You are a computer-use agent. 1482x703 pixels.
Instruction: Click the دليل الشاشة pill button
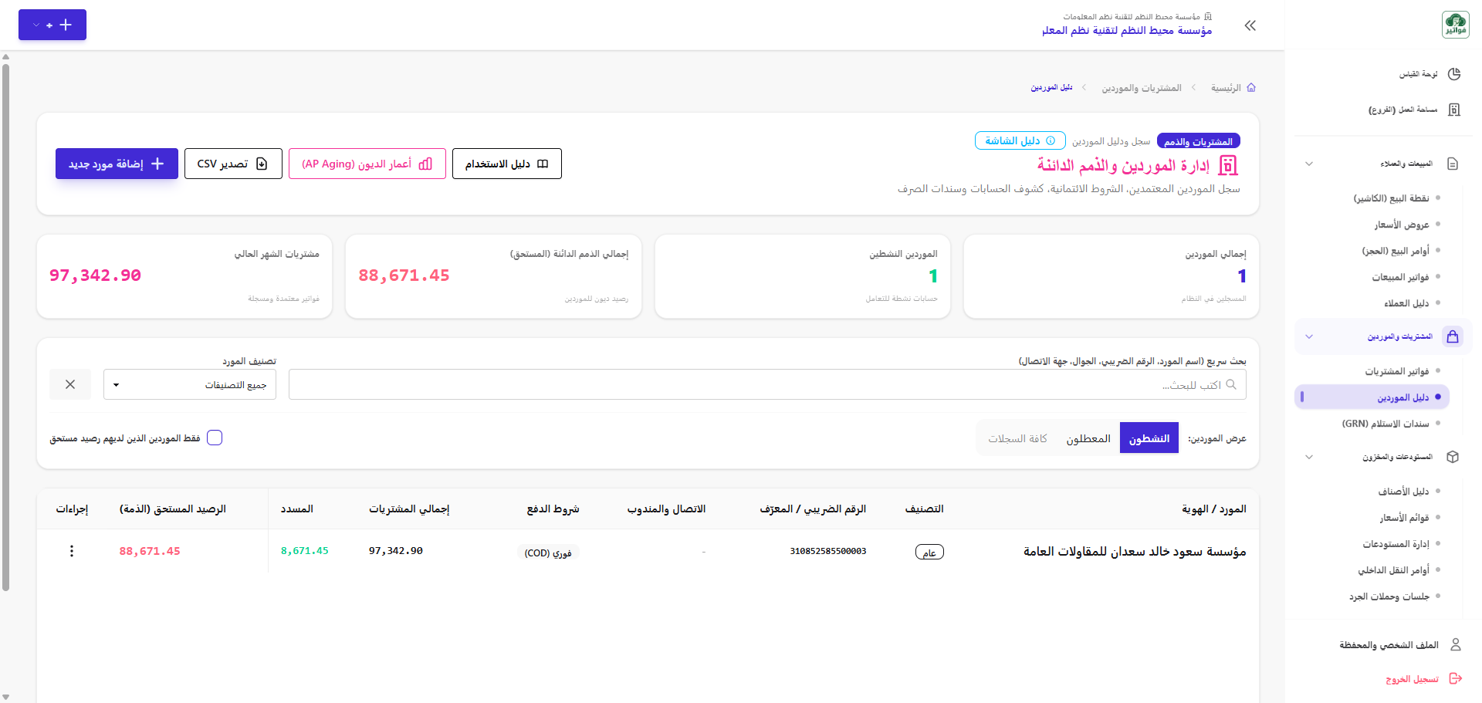point(1020,140)
